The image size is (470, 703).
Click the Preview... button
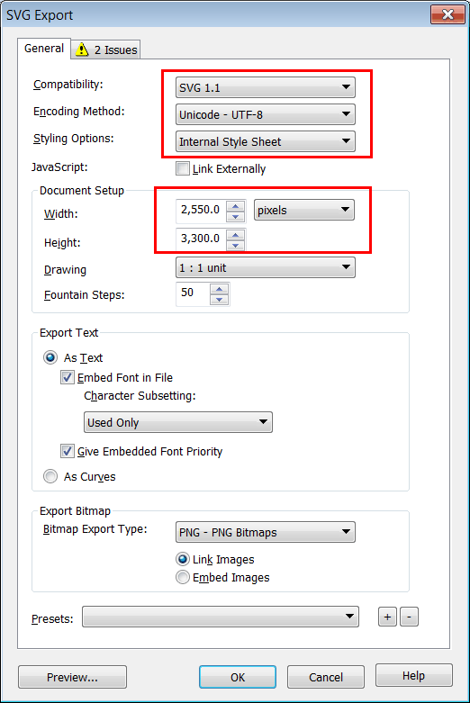tap(72, 677)
